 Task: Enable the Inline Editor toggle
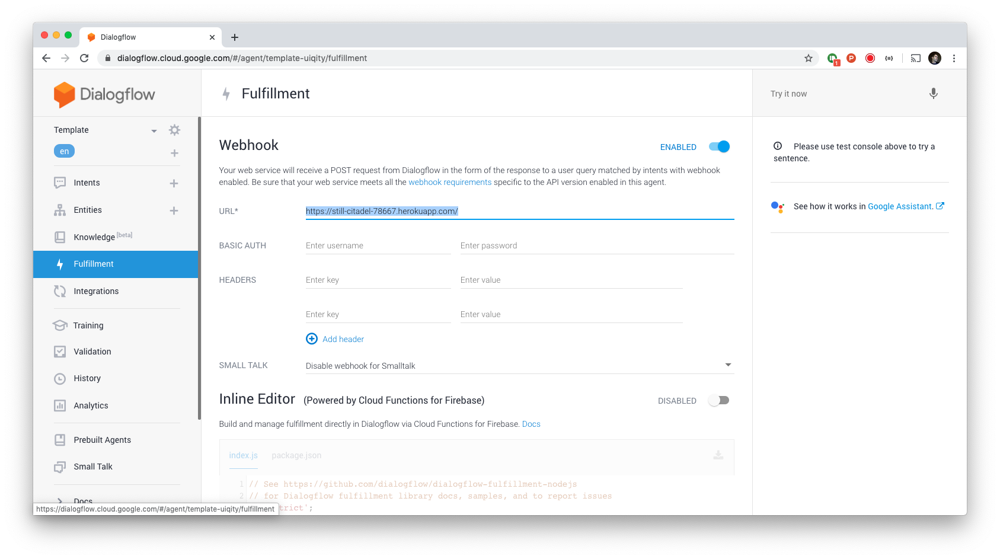click(719, 400)
